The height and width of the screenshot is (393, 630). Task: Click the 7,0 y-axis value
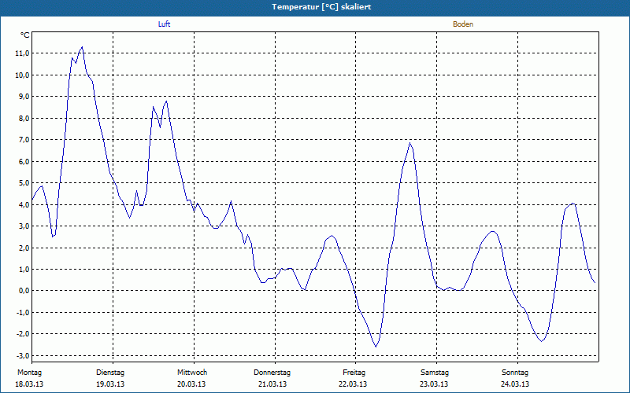24,140
